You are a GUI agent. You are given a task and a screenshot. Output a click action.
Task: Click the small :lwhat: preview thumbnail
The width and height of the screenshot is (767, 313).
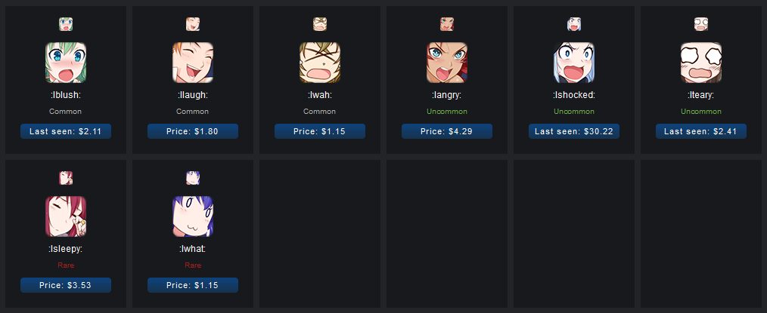(x=193, y=178)
